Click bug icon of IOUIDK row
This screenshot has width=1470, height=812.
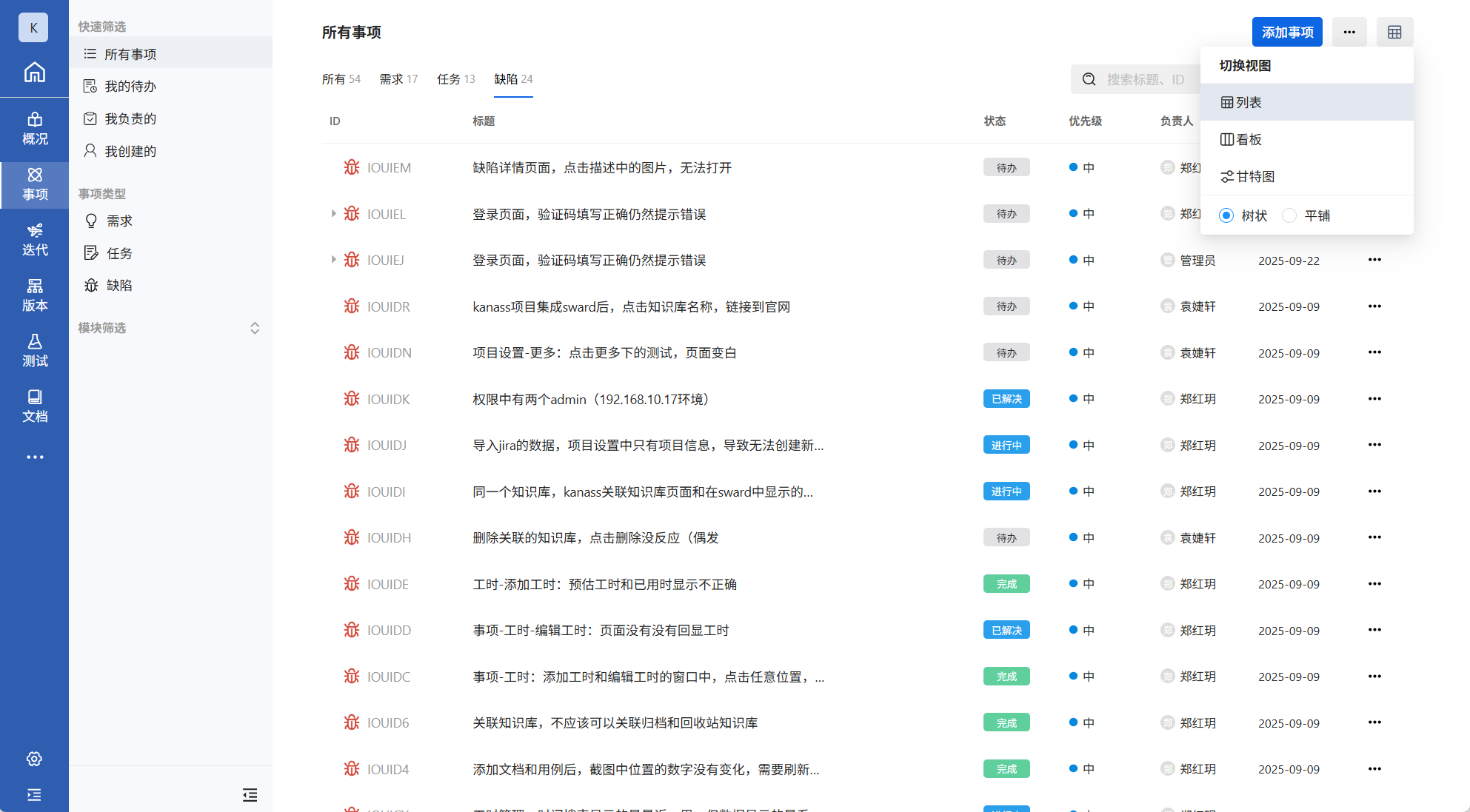352,399
